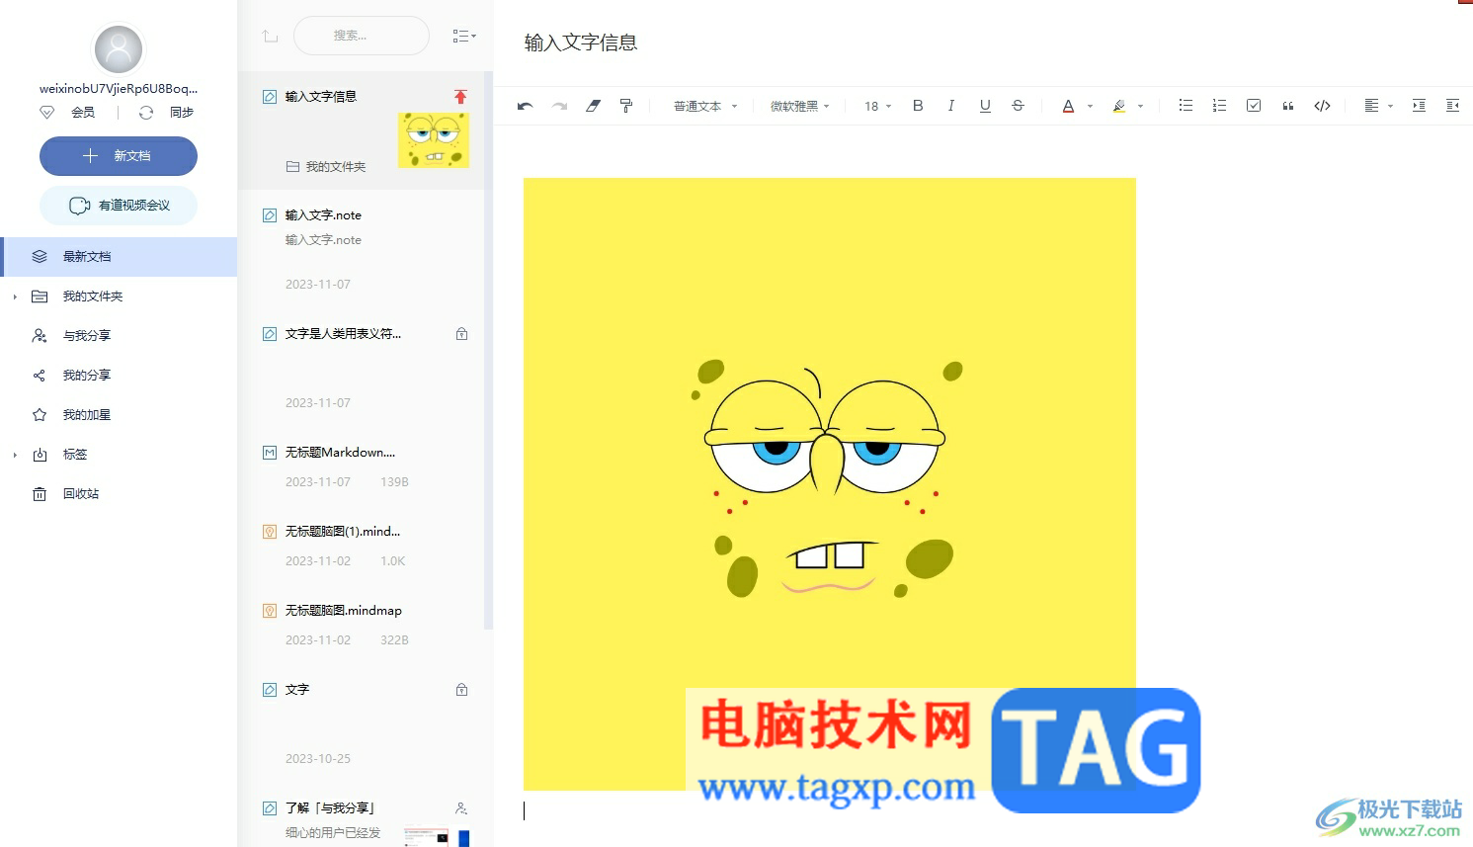Click the 同步 sync button
This screenshot has width=1473, height=847.
(182, 113)
